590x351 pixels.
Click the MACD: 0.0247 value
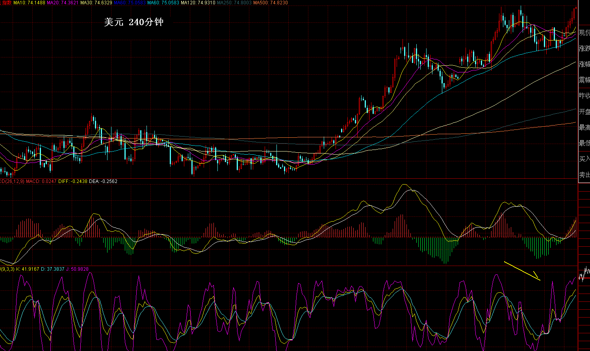coord(41,181)
